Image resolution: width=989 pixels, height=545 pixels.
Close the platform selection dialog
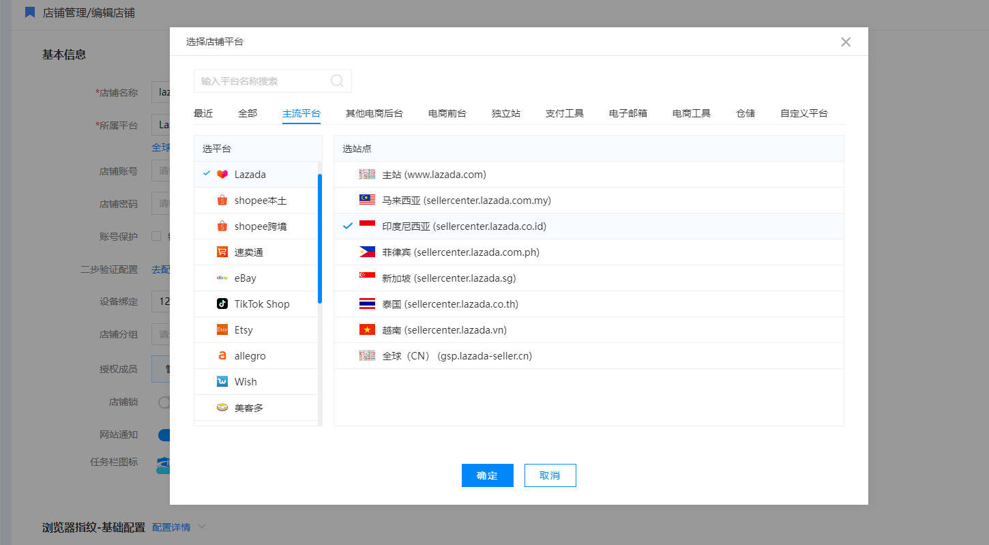[x=846, y=42]
